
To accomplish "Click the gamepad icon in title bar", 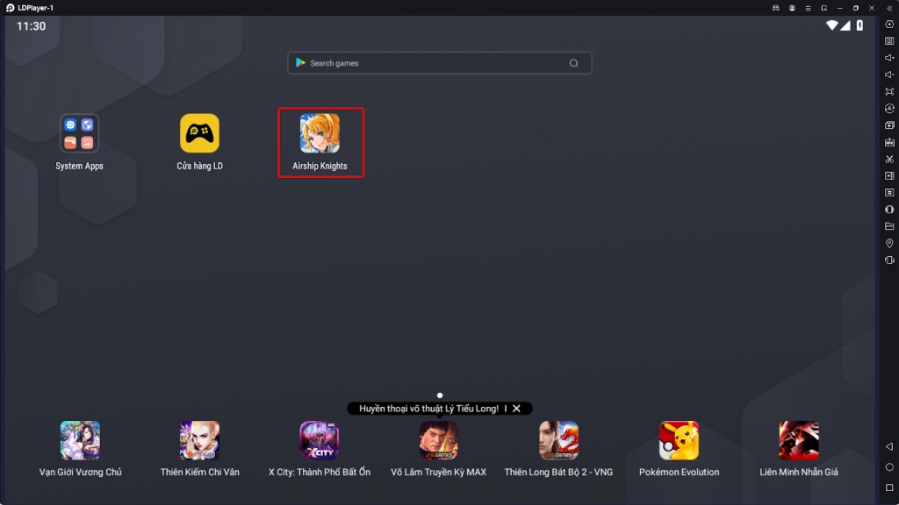I will pyautogui.click(x=776, y=8).
